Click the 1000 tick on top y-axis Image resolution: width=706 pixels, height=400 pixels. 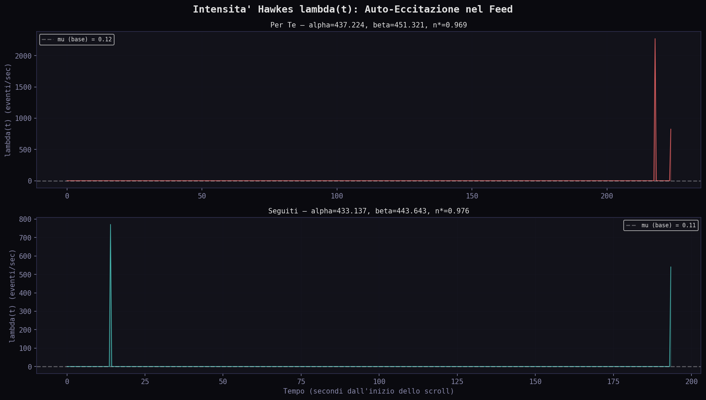[23, 119]
